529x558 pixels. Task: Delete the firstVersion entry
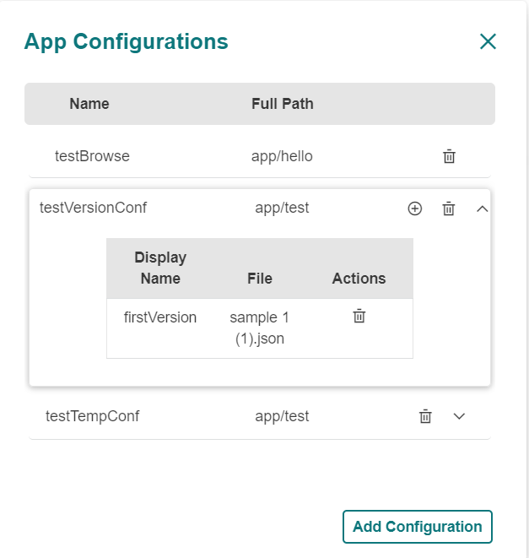(x=359, y=316)
